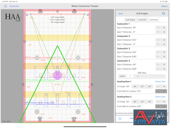This screenshot has width=170, height=128.
Task: Increase Subwoofer 1 Sub Y Distance
Action: click(x=164, y=32)
